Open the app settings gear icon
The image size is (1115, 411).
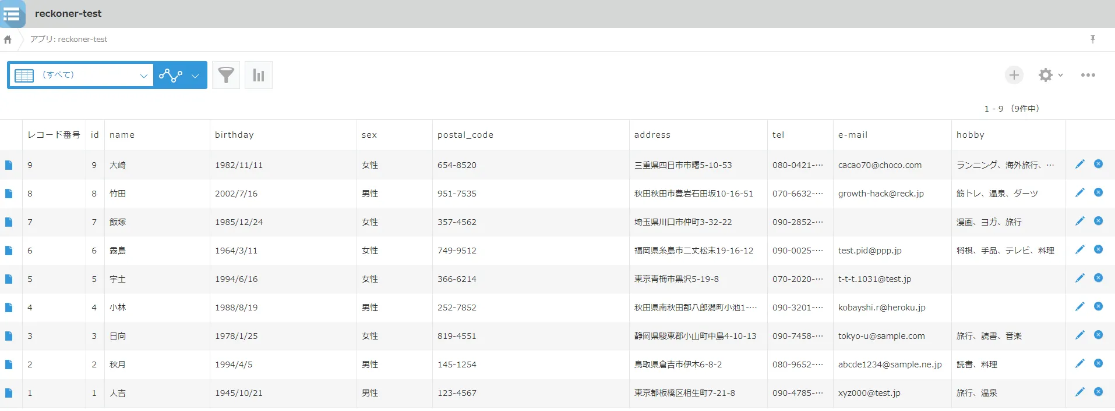[1046, 75]
